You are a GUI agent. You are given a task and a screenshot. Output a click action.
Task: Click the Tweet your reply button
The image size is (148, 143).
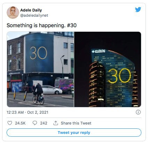pyautogui.click(x=74, y=133)
